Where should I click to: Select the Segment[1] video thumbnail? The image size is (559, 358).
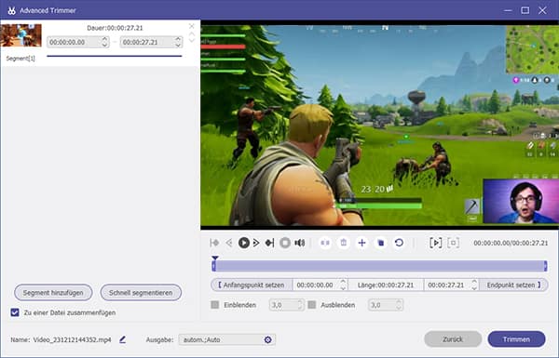pos(21,35)
